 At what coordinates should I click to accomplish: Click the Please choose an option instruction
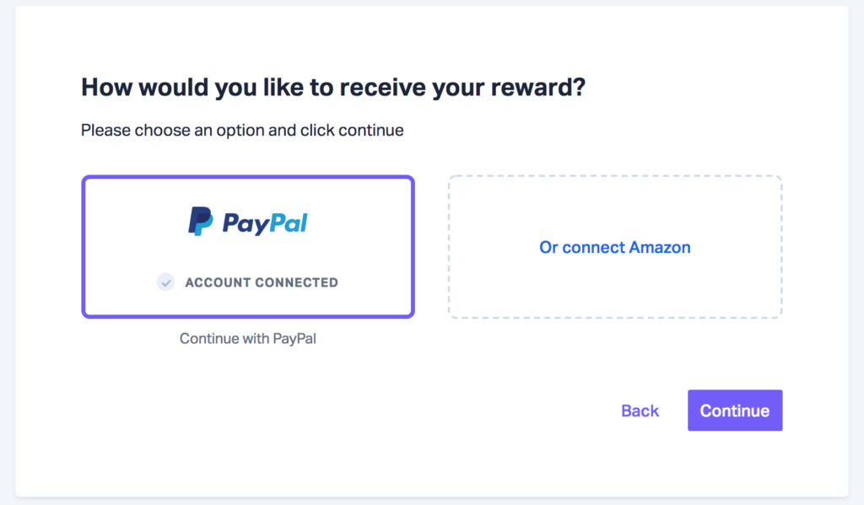coord(242,130)
